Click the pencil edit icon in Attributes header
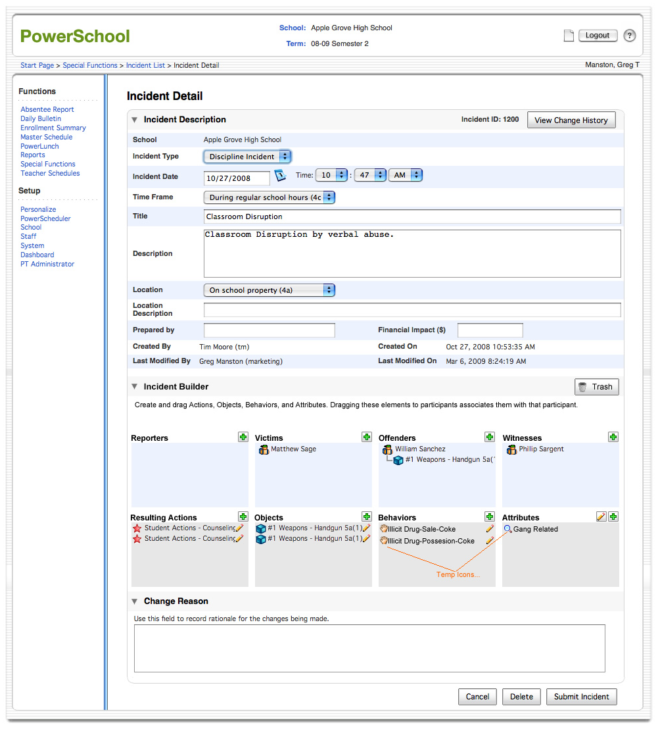Image resolution: width=658 pixels, height=729 pixels. (601, 517)
